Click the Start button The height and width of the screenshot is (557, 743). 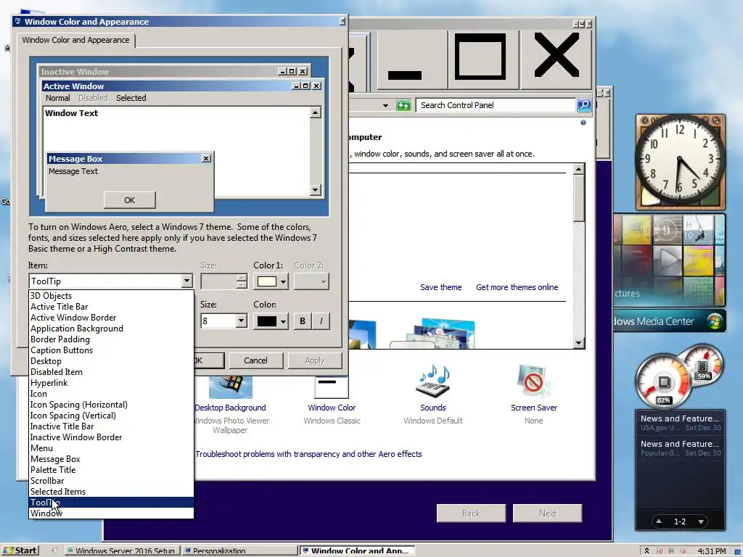coord(20,550)
